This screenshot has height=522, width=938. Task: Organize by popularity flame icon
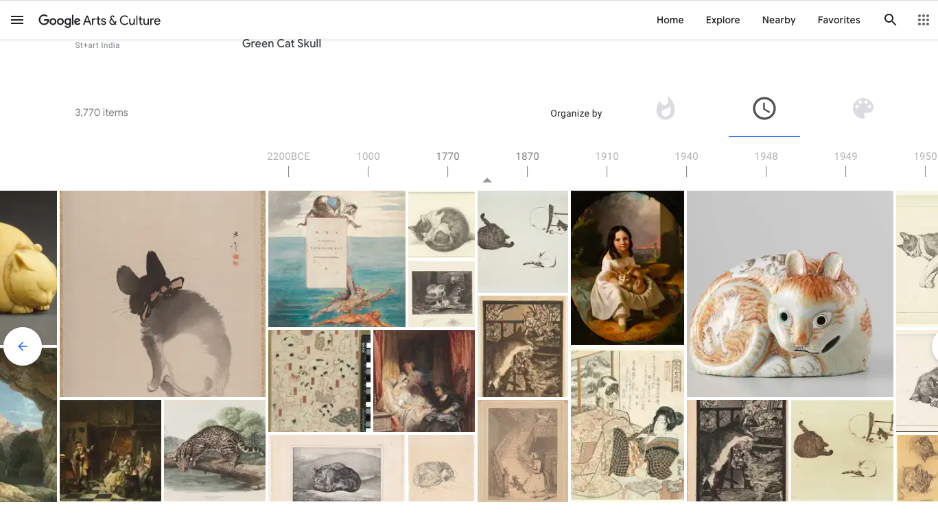(666, 108)
